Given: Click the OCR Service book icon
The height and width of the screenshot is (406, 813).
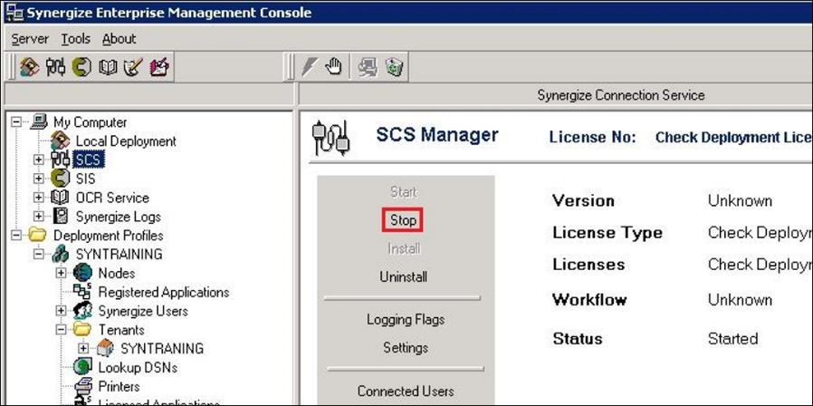Looking at the screenshot, I should [x=61, y=198].
